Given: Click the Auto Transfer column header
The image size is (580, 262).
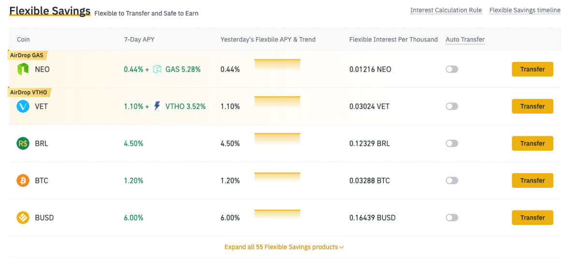Looking at the screenshot, I should [x=465, y=39].
